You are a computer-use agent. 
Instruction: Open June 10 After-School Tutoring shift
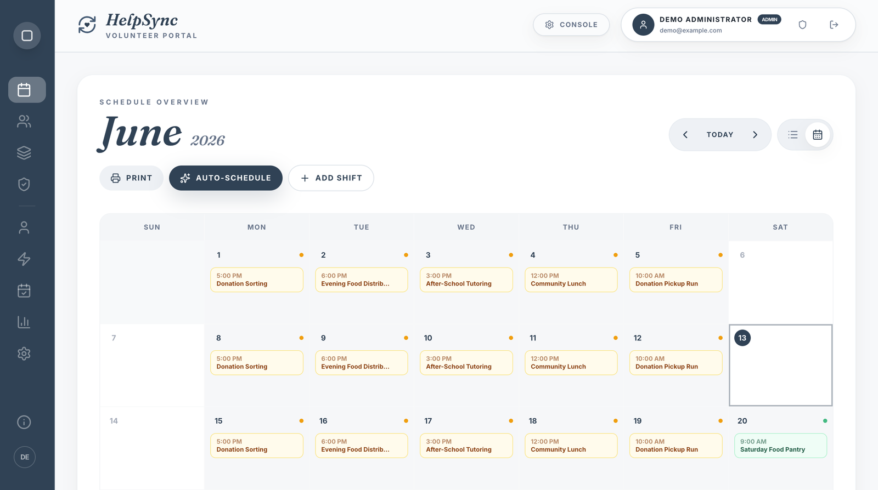466,363
